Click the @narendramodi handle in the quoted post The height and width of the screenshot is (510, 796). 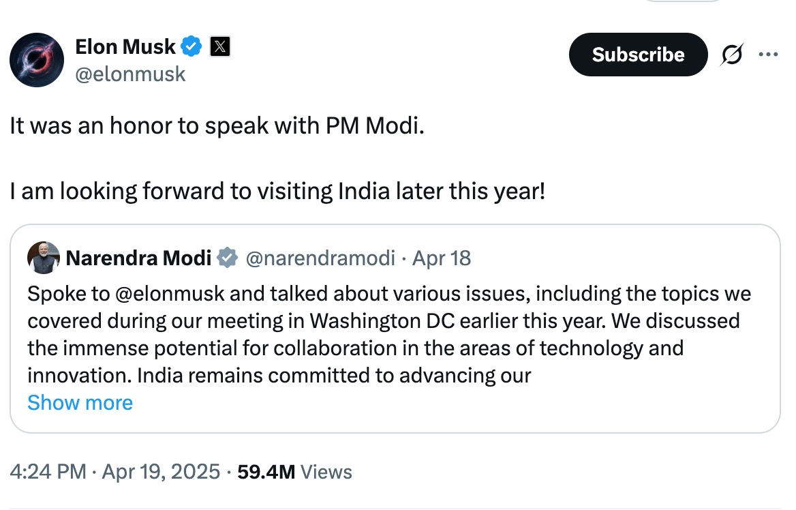click(x=320, y=258)
